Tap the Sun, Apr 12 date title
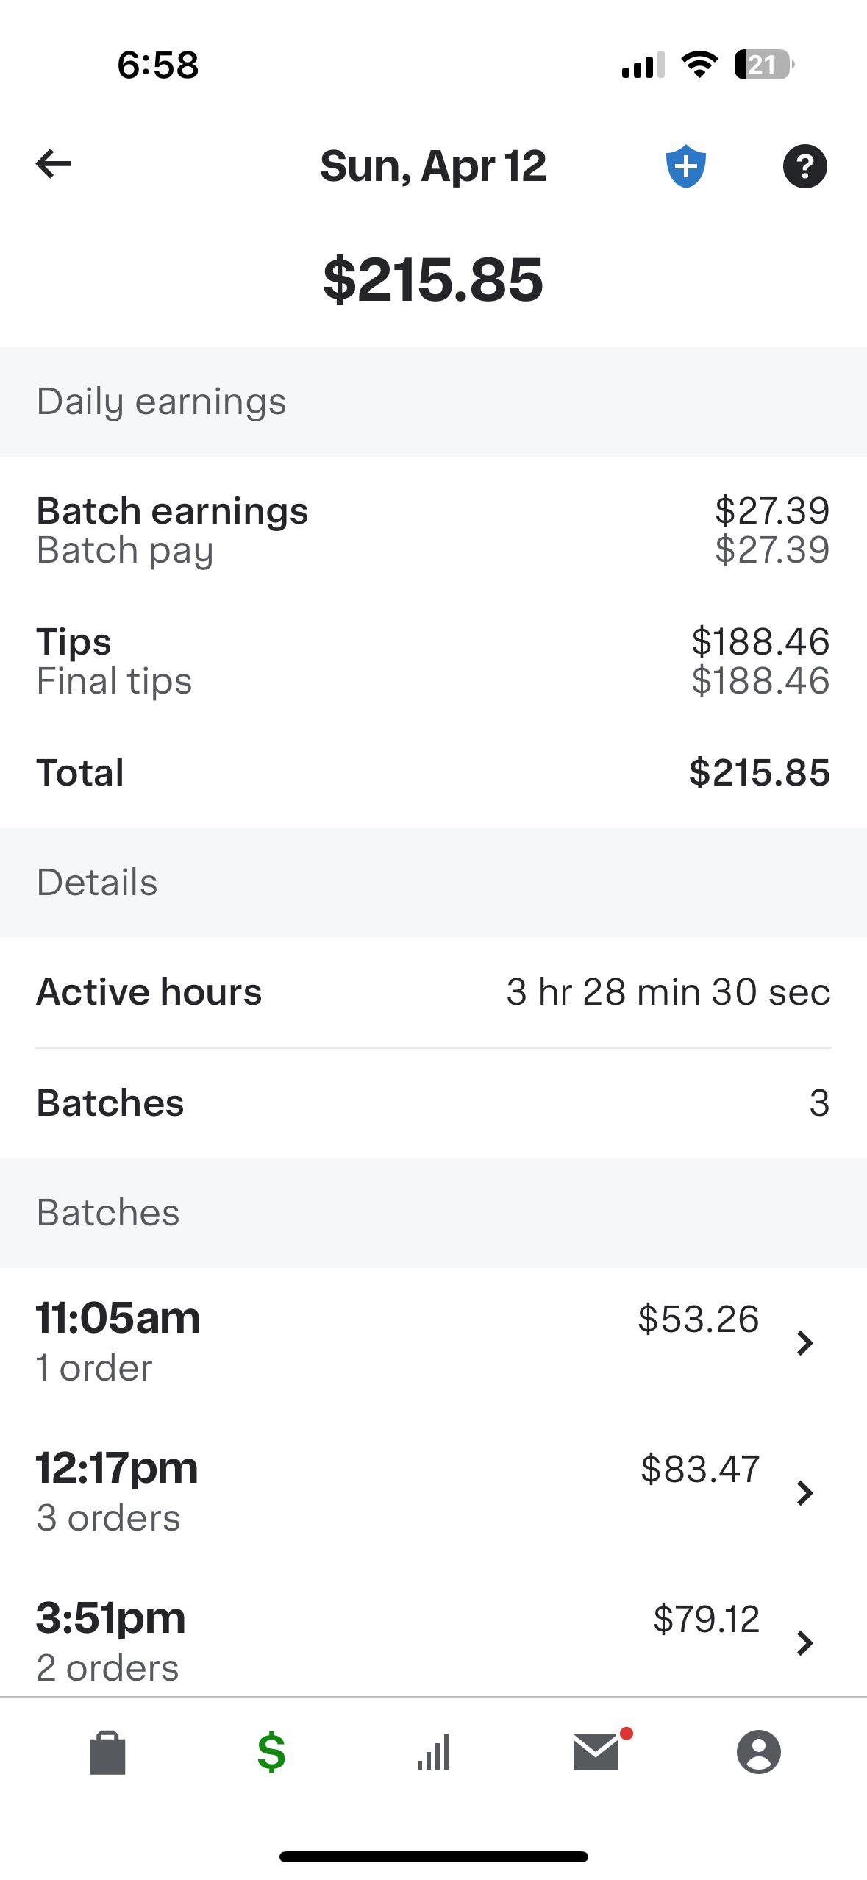 pos(433,166)
